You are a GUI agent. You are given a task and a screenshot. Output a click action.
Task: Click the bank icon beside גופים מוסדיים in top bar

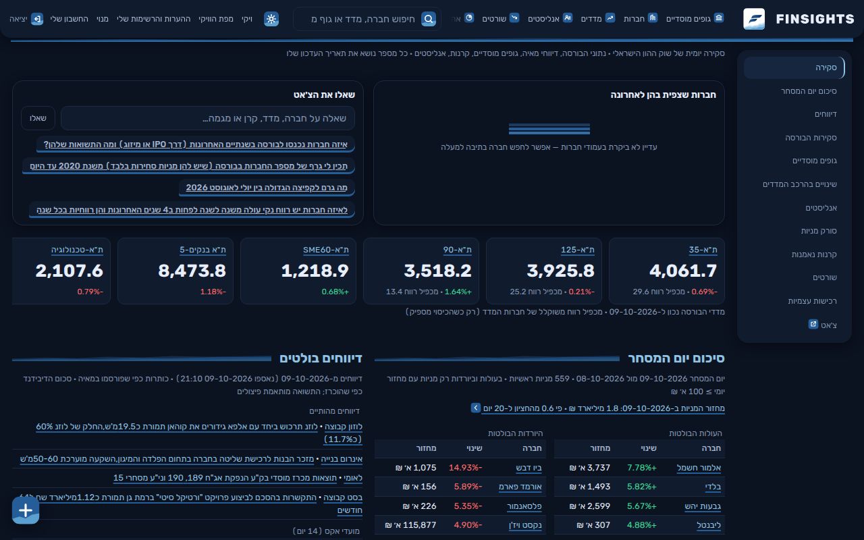click(719, 18)
